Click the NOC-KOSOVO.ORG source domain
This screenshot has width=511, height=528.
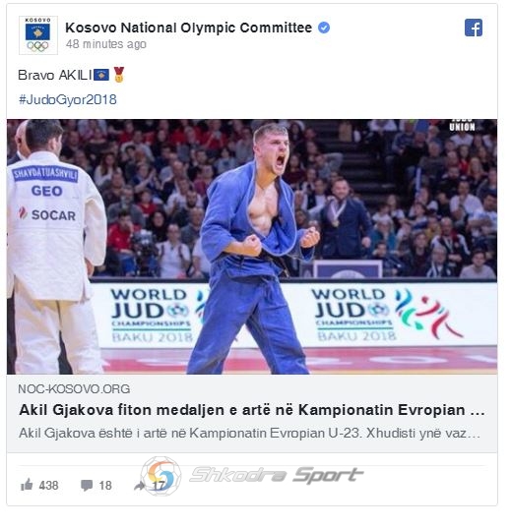[x=74, y=389]
